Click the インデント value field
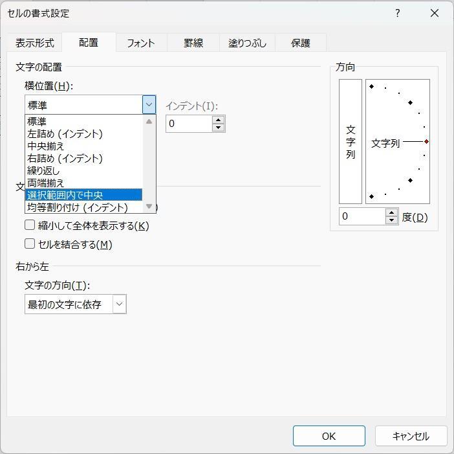This screenshot has height=454, width=454. pos(189,124)
